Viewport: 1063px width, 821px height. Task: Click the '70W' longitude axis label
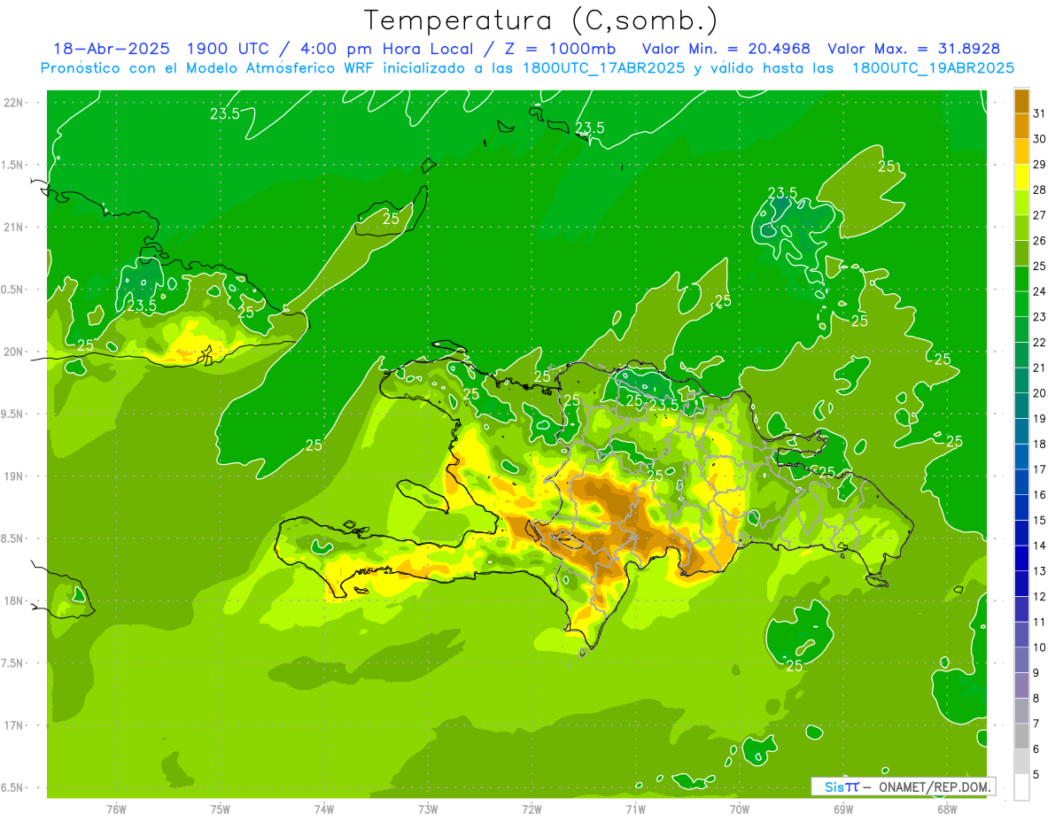[740, 809]
